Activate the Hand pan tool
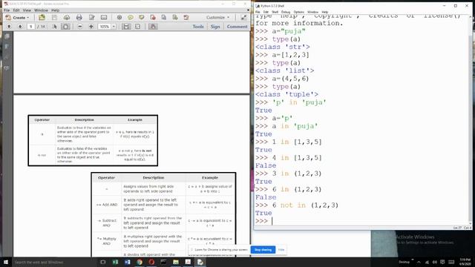 [x=65, y=27]
